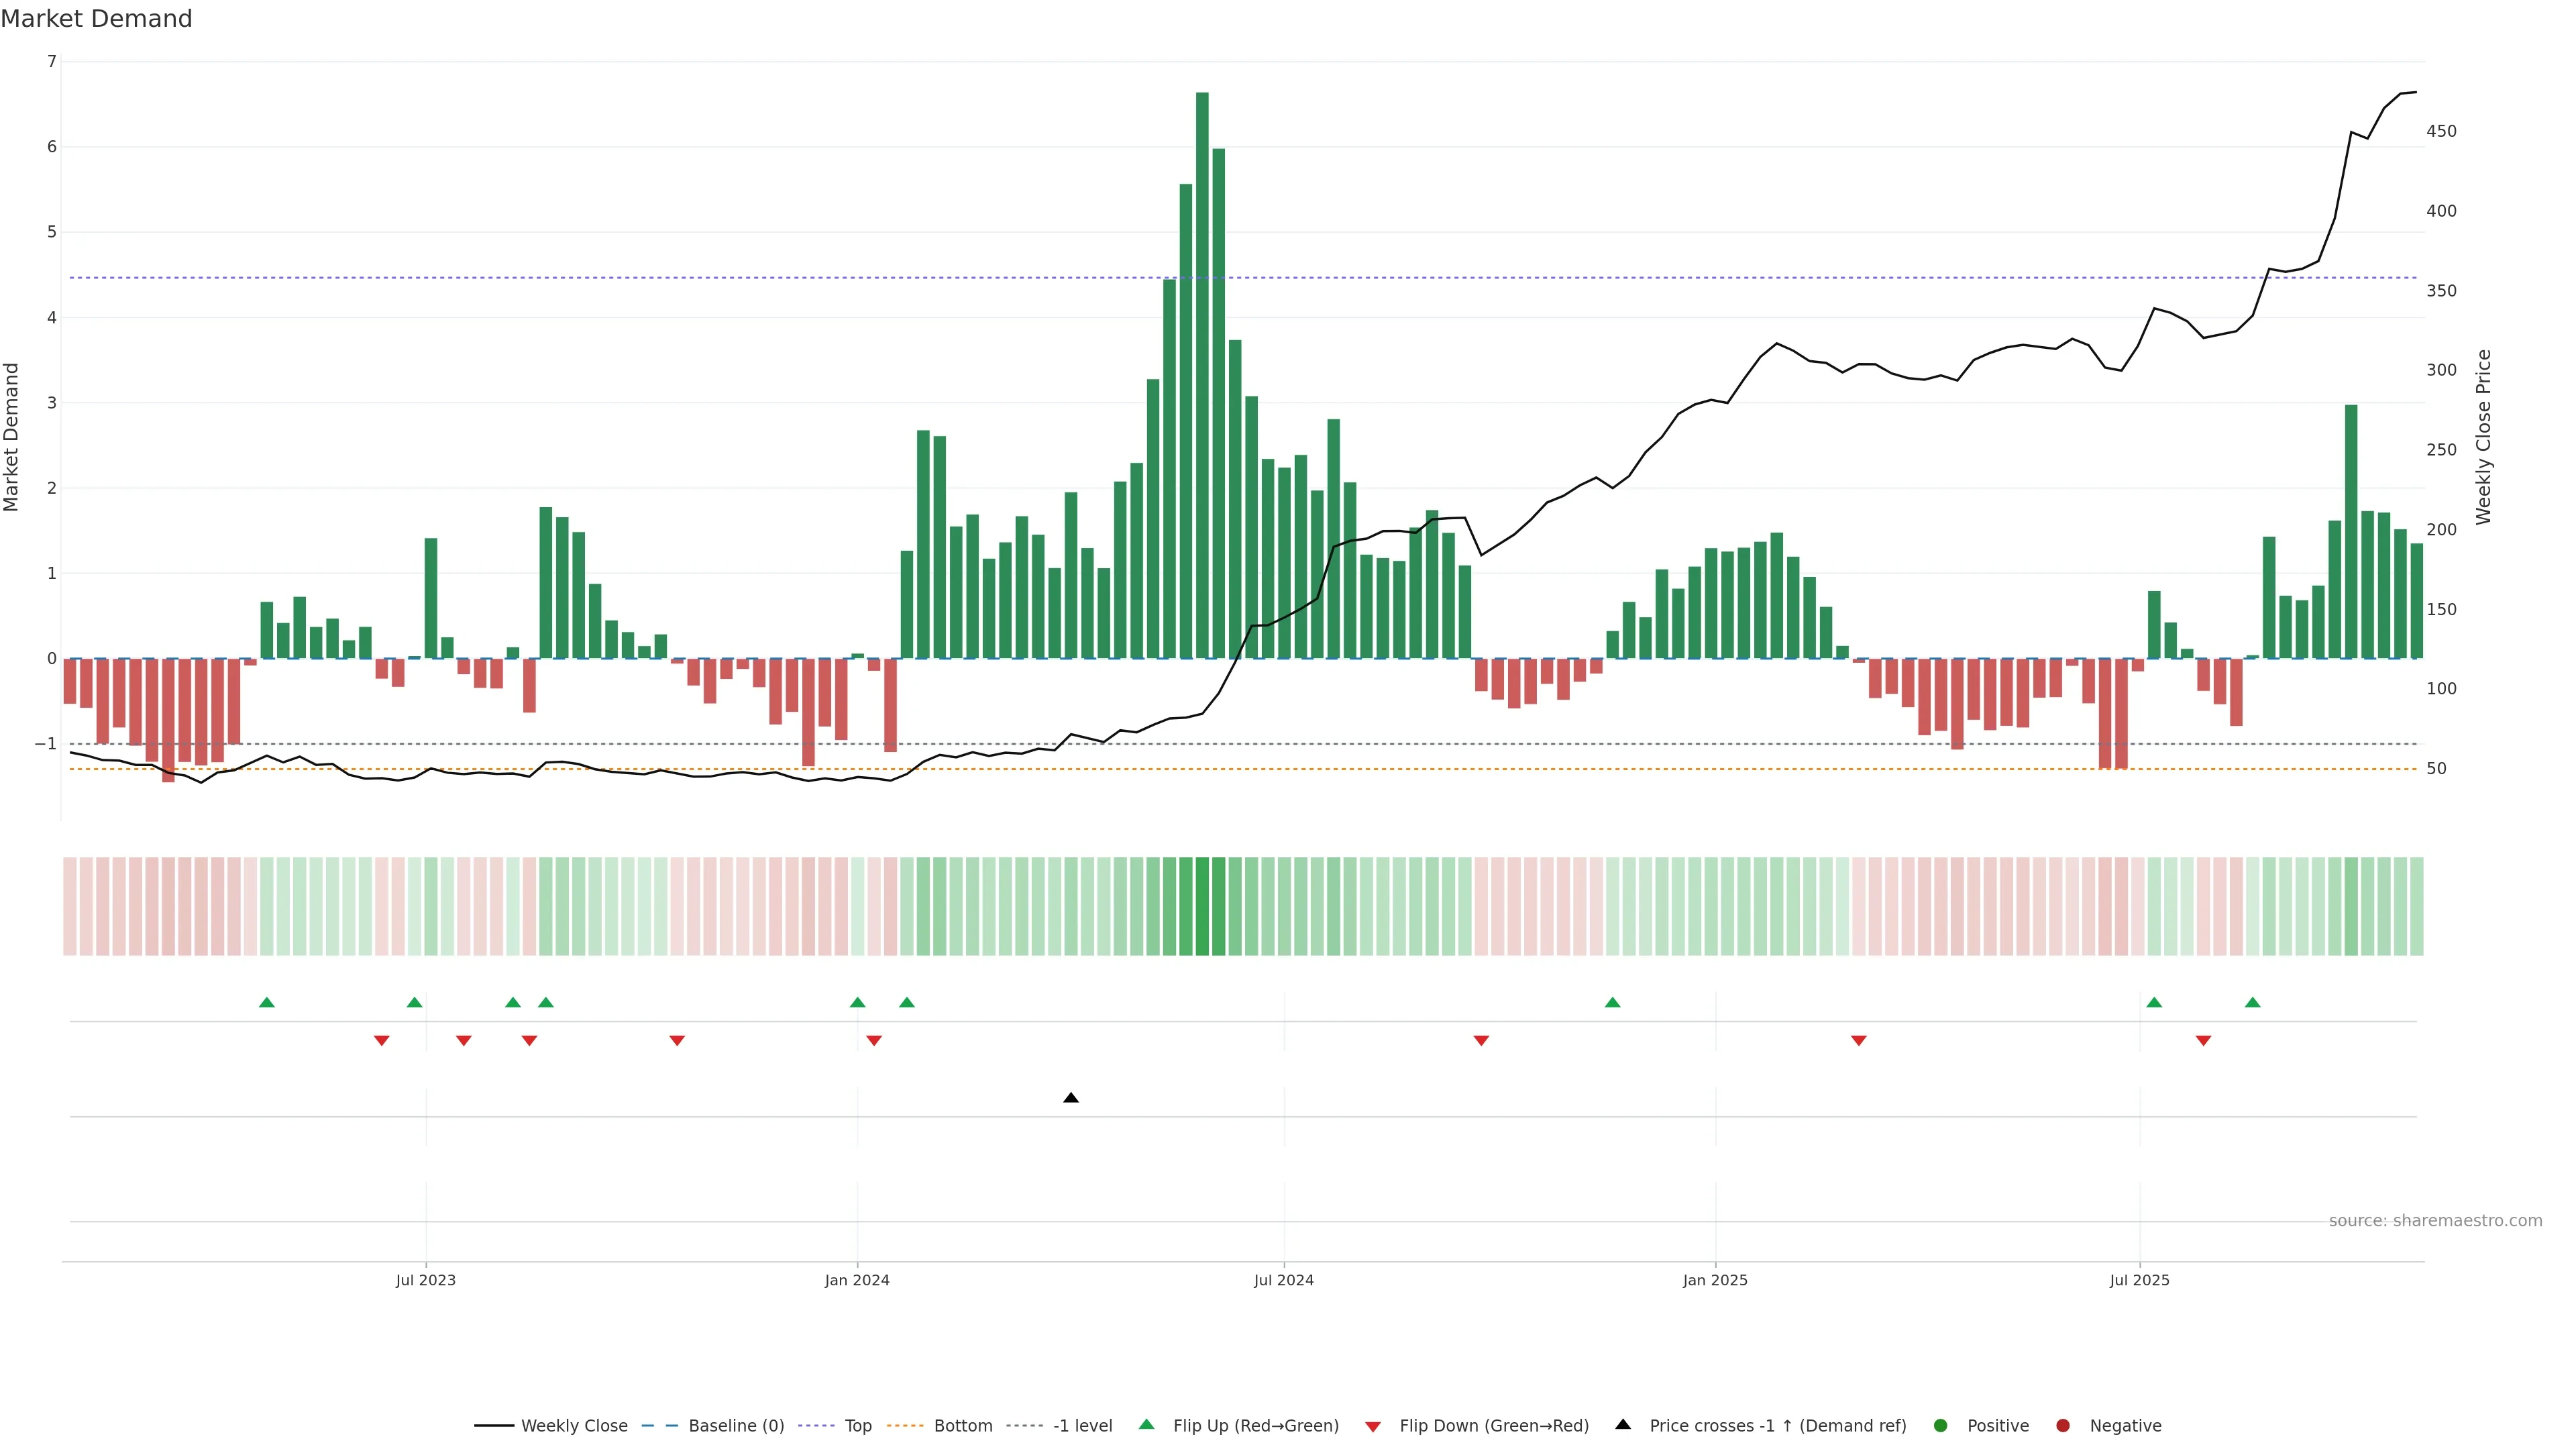Click the flip-up marker between Jul 2024 and Jan 2025
This screenshot has width=2576, height=1449.
[x=1612, y=1002]
